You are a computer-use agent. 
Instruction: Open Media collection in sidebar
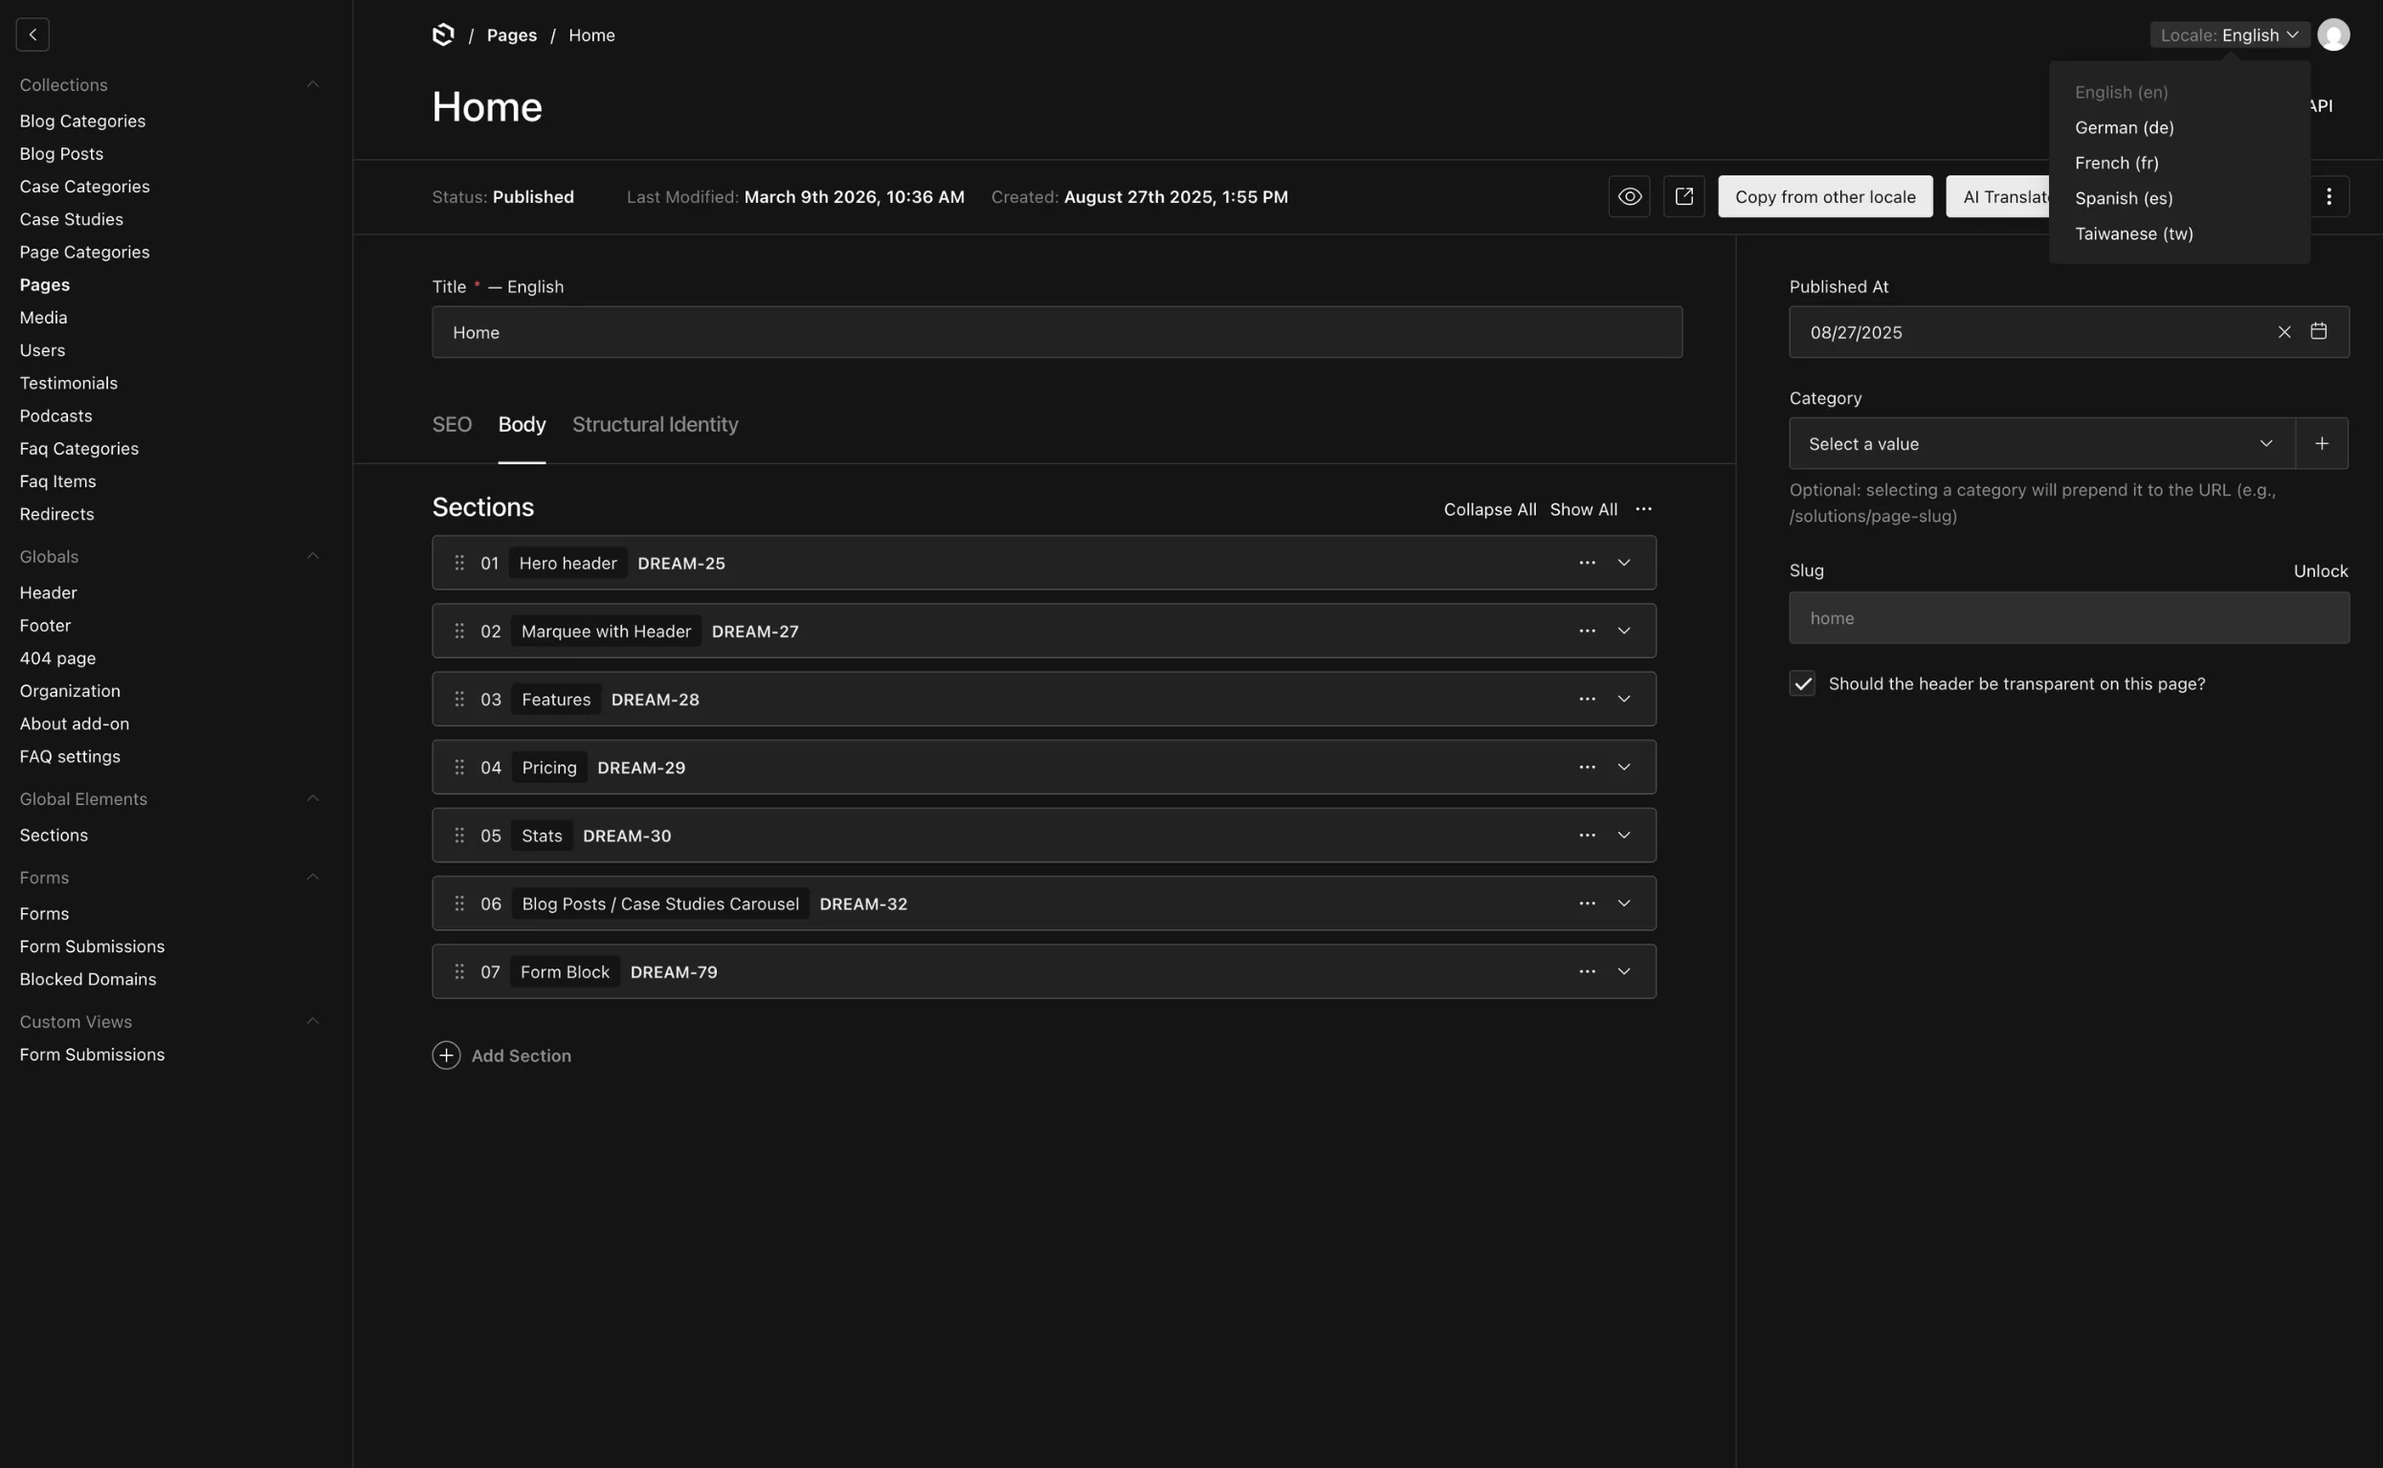pos(44,318)
